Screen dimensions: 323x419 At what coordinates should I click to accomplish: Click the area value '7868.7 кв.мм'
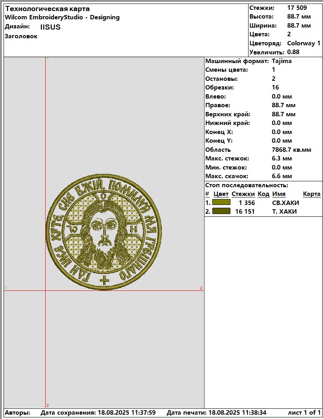291,150
